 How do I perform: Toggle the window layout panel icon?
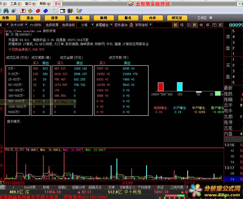(x=63, y=11)
